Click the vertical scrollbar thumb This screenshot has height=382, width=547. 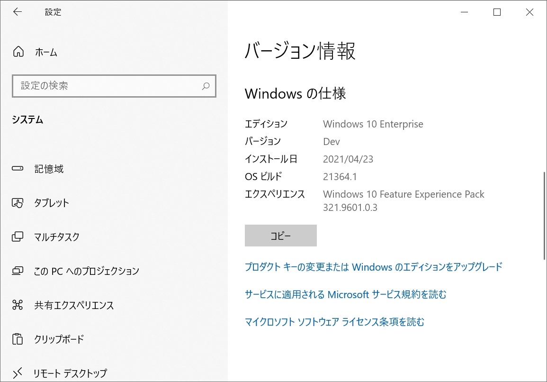click(544, 216)
